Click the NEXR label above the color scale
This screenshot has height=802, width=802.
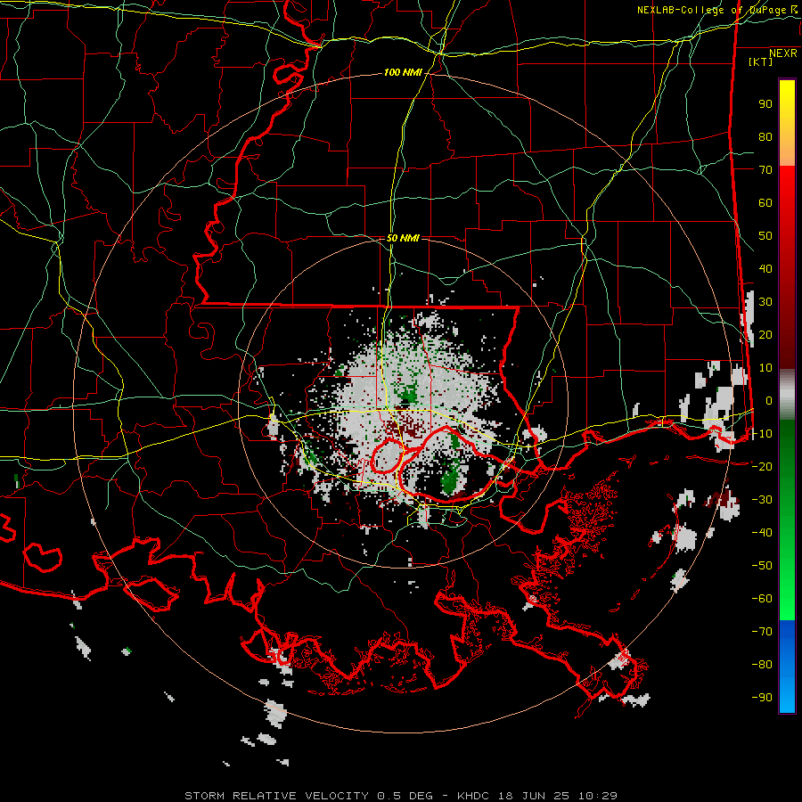pyautogui.click(x=782, y=53)
